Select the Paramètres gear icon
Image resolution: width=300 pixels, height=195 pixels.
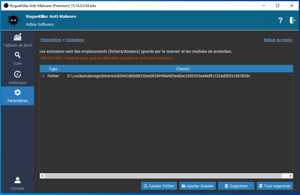[17, 93]
